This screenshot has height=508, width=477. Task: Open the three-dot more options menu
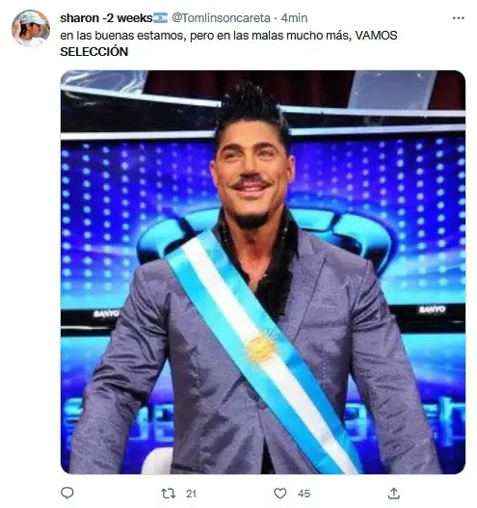pos(459,18)
